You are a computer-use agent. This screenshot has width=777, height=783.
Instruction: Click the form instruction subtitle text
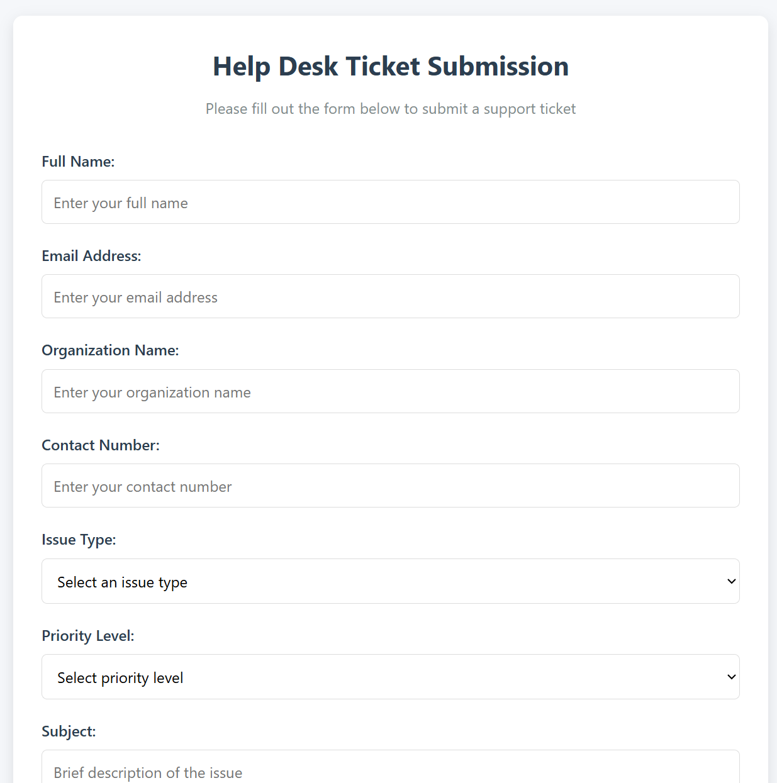[390, 108]
